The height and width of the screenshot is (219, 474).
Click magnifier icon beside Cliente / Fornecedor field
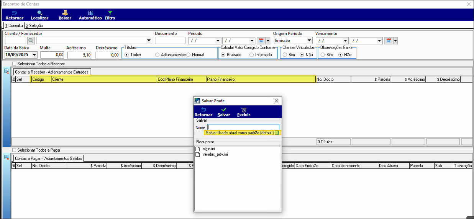[31, 40]
